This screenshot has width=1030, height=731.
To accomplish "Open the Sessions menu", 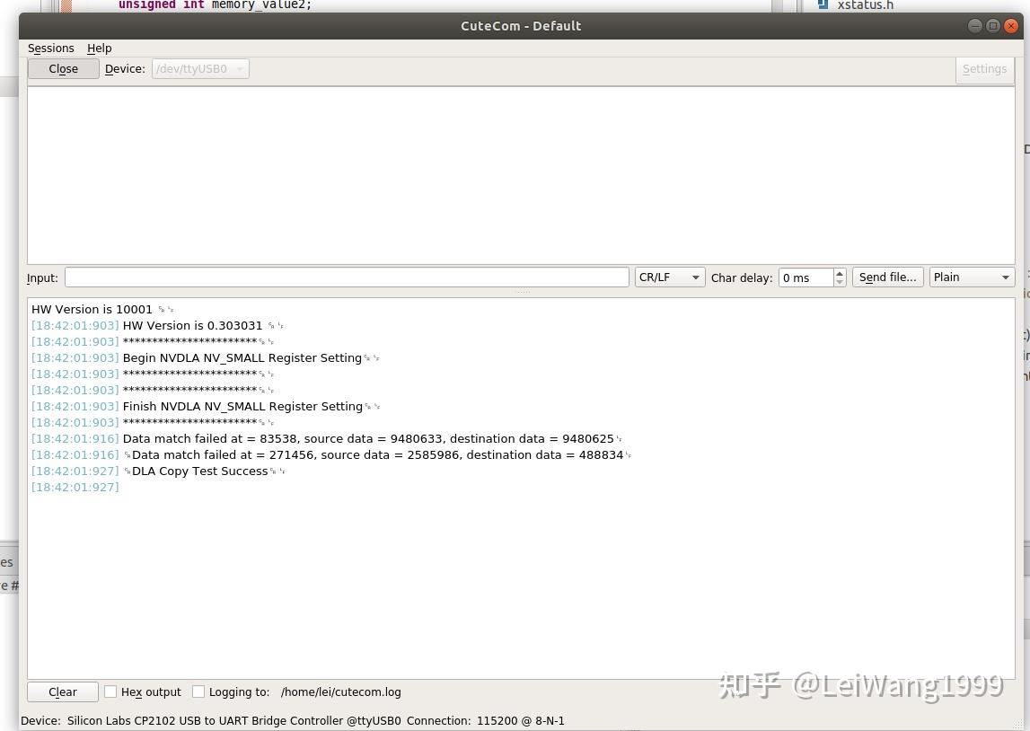I will [x=50, y=48].
